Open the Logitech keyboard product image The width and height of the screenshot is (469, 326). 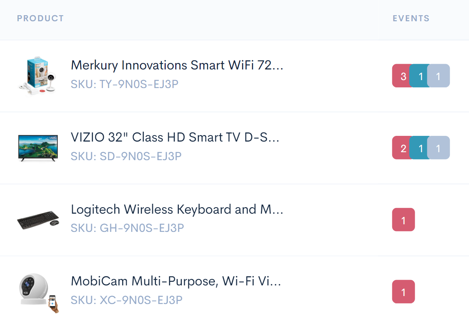click(x=38, y=220)
